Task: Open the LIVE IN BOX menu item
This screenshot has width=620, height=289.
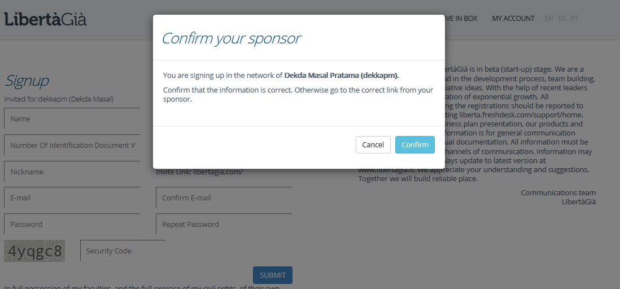Action: 461,18
